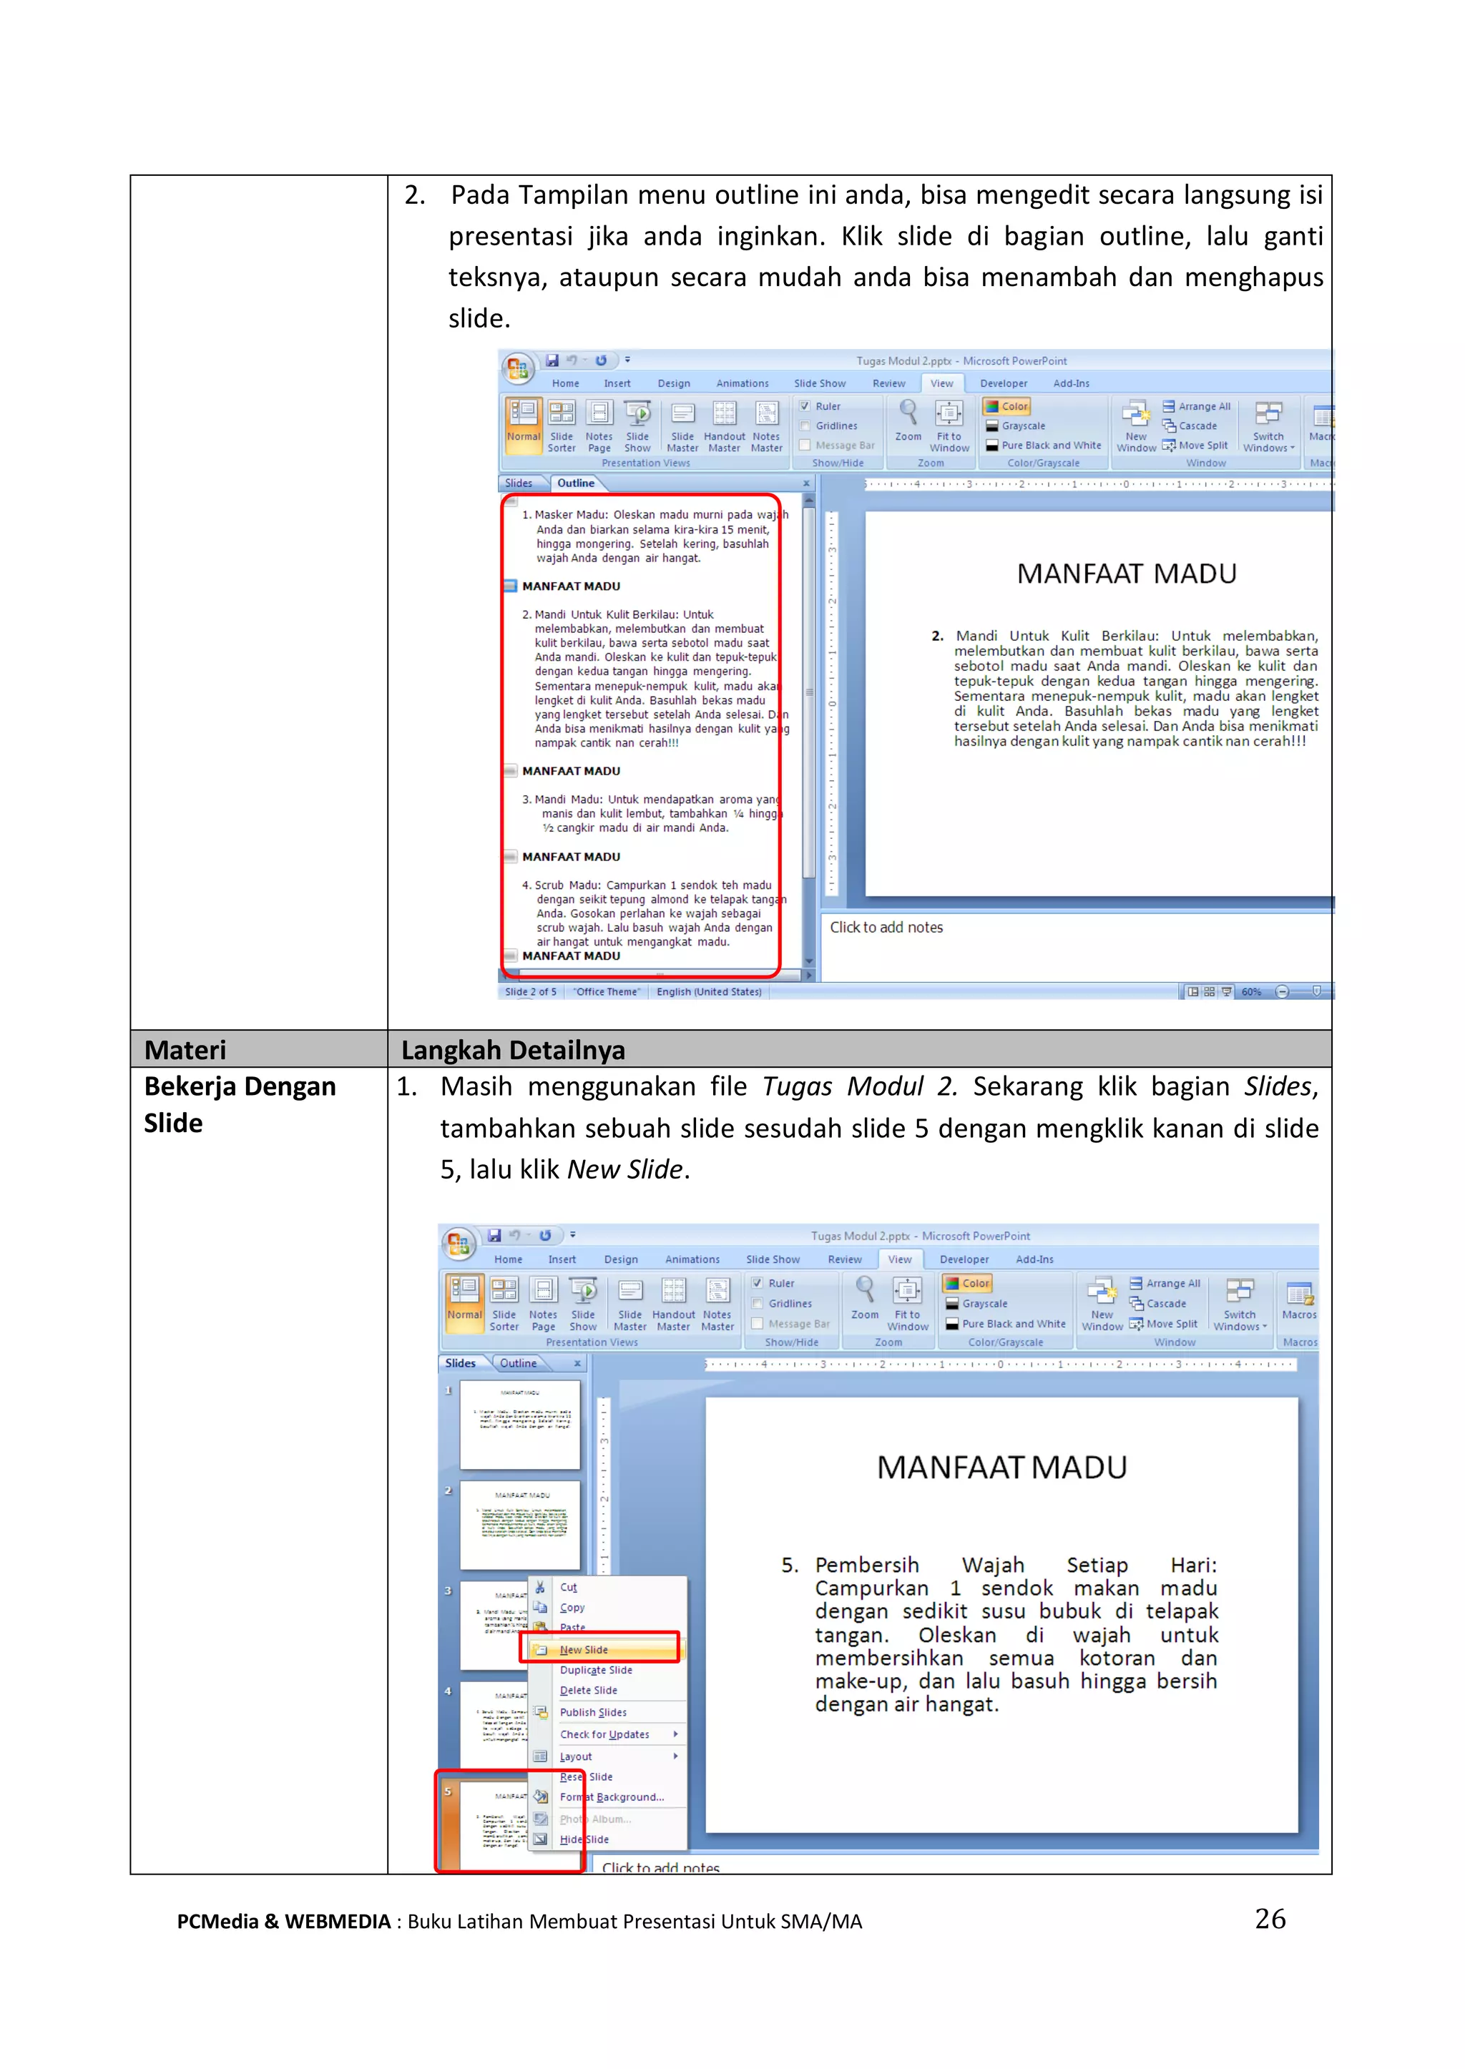Open Slide Master in outline-pane screenshot

[x=683, y=426]
